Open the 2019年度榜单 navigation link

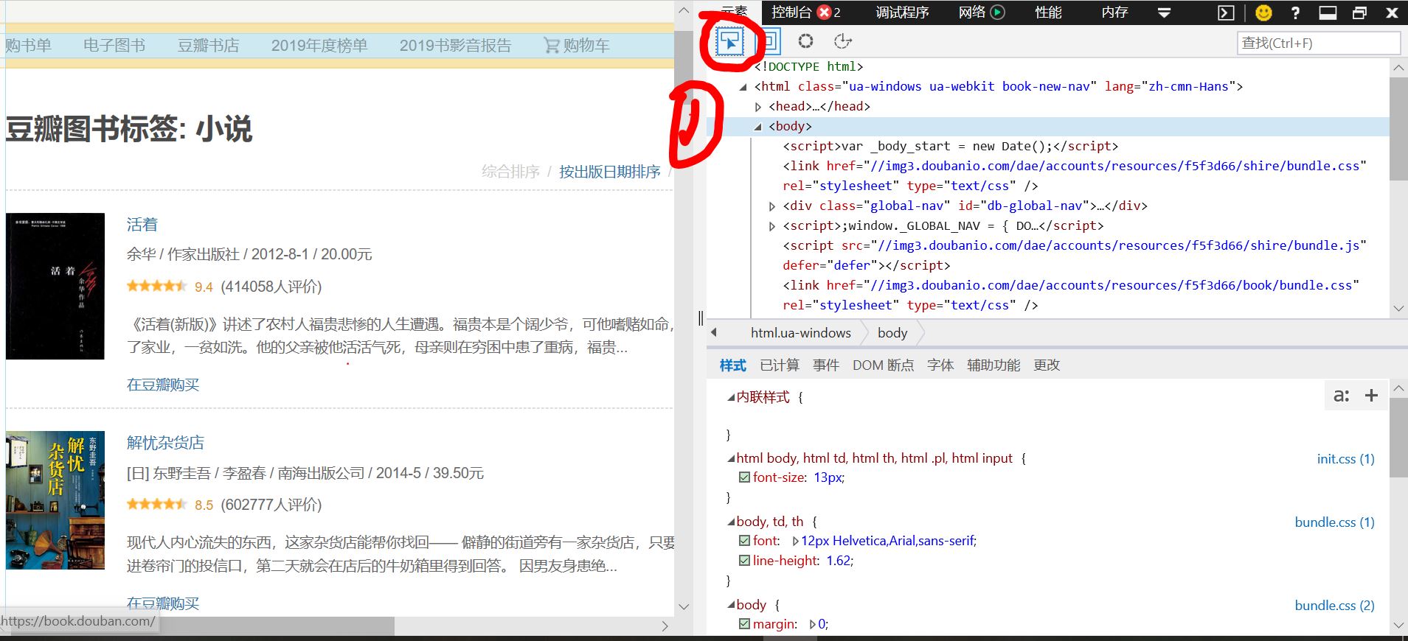click(319, 45)
